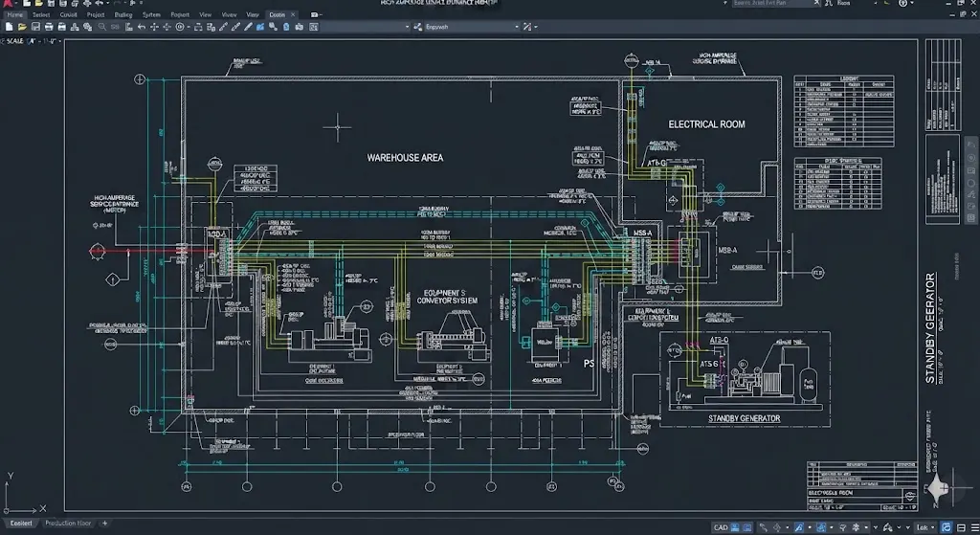Toggle the highlighted object snap tracking button
980x535 pixels.
tap(821, 527)
